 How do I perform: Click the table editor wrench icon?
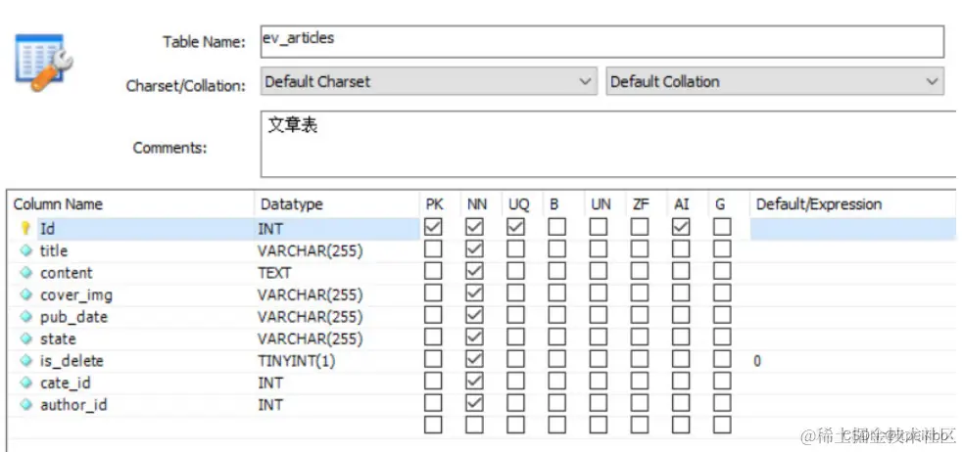pos(43,64)
